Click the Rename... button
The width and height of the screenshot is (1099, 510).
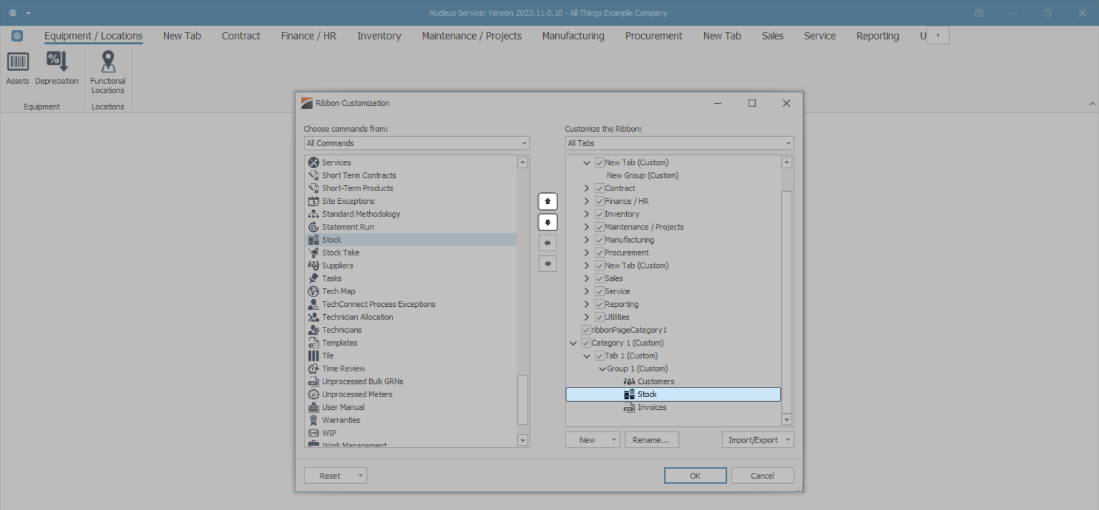point(651,440)
